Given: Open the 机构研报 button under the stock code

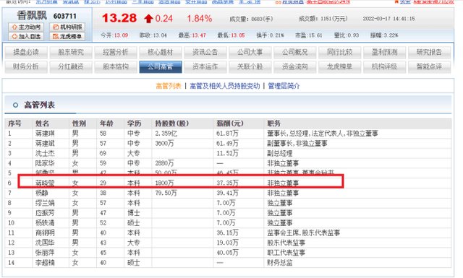Looking at the screenshot, I should click(67, 27).
